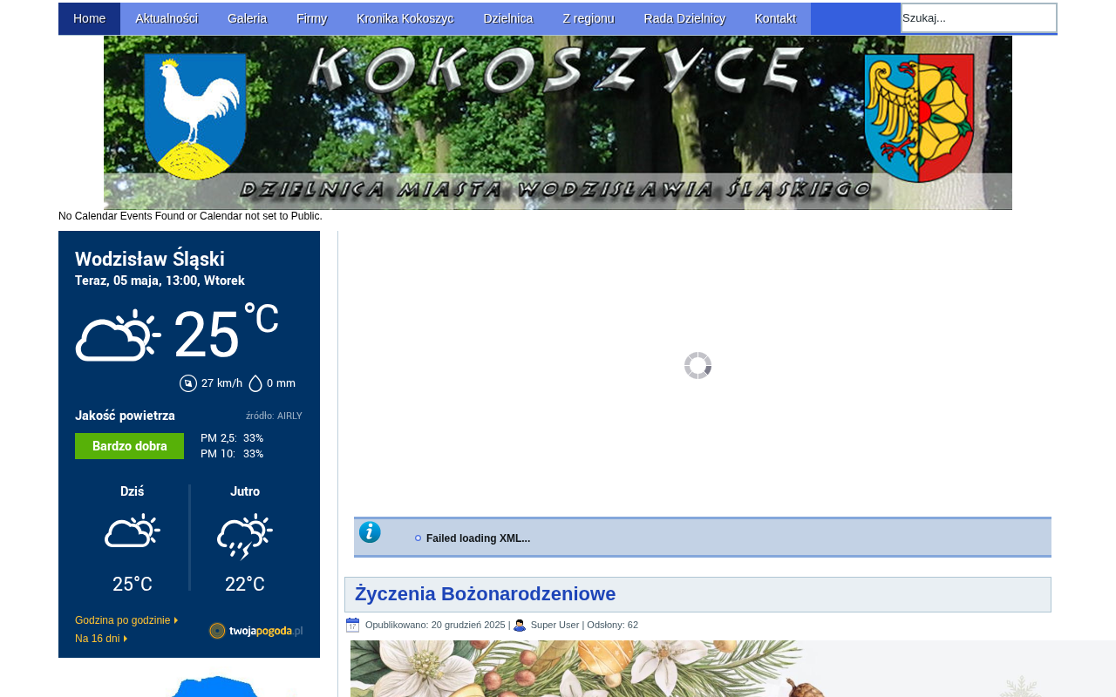The image size is (1116, 697).
Task: Open the Rada Dzielnicy menu
Action: point(684,18)
